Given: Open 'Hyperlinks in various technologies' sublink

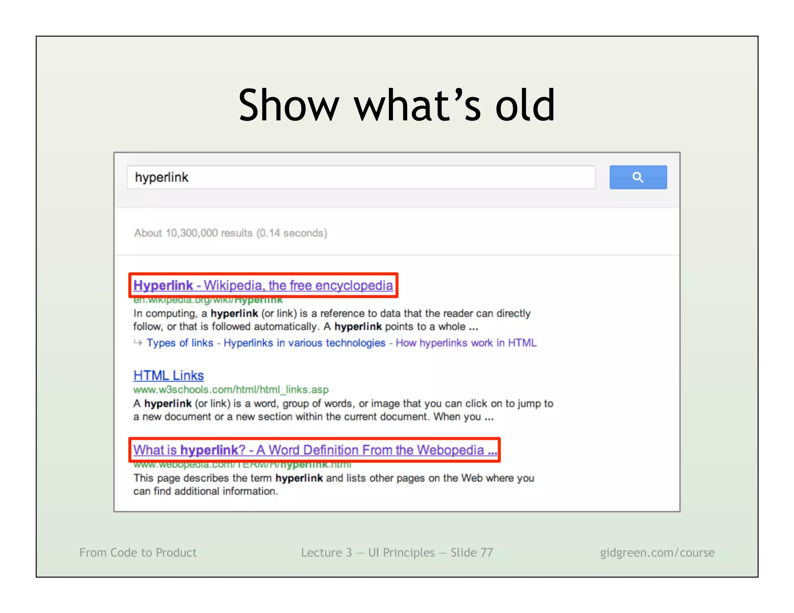Looking at the screenshot, I should pyautogui.click(x=304, y=343).
